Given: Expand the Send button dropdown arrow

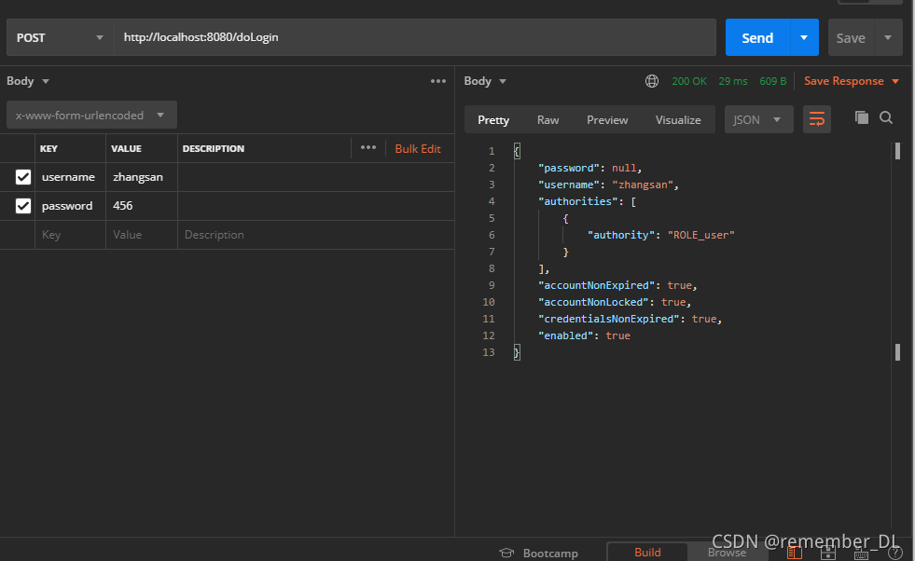Looking at the screenshot, I should coord(804,37).
